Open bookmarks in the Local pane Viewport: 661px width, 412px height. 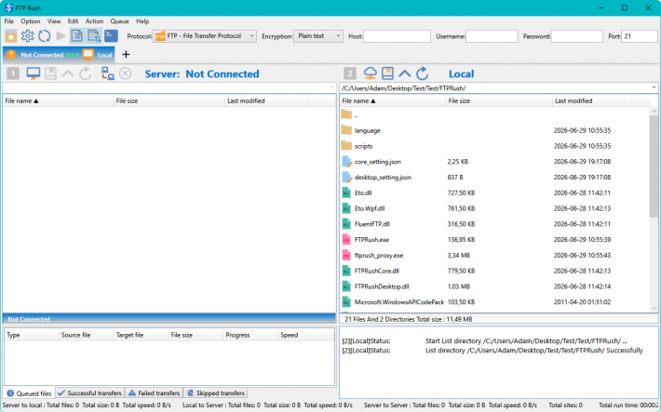click(387, 73)
